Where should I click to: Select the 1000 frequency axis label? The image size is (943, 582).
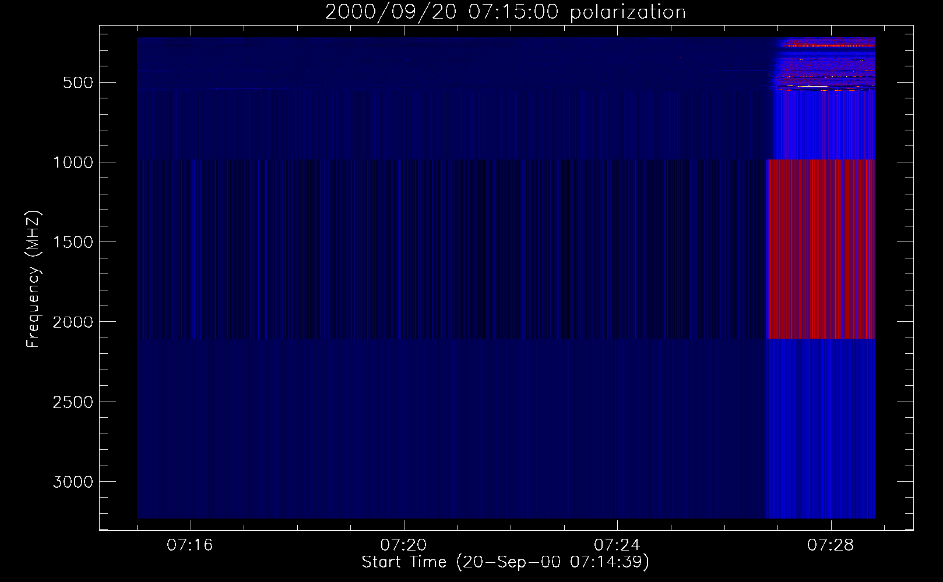[73, 162]
